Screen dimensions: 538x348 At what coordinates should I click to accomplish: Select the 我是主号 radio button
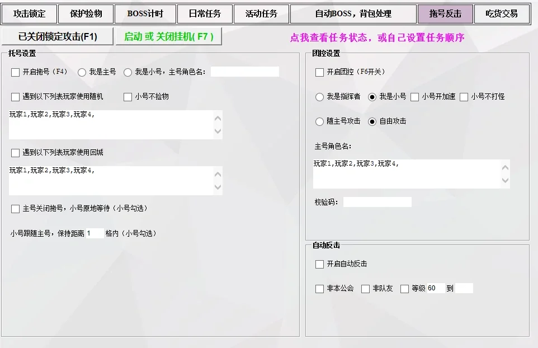click(x=82, y=72)
